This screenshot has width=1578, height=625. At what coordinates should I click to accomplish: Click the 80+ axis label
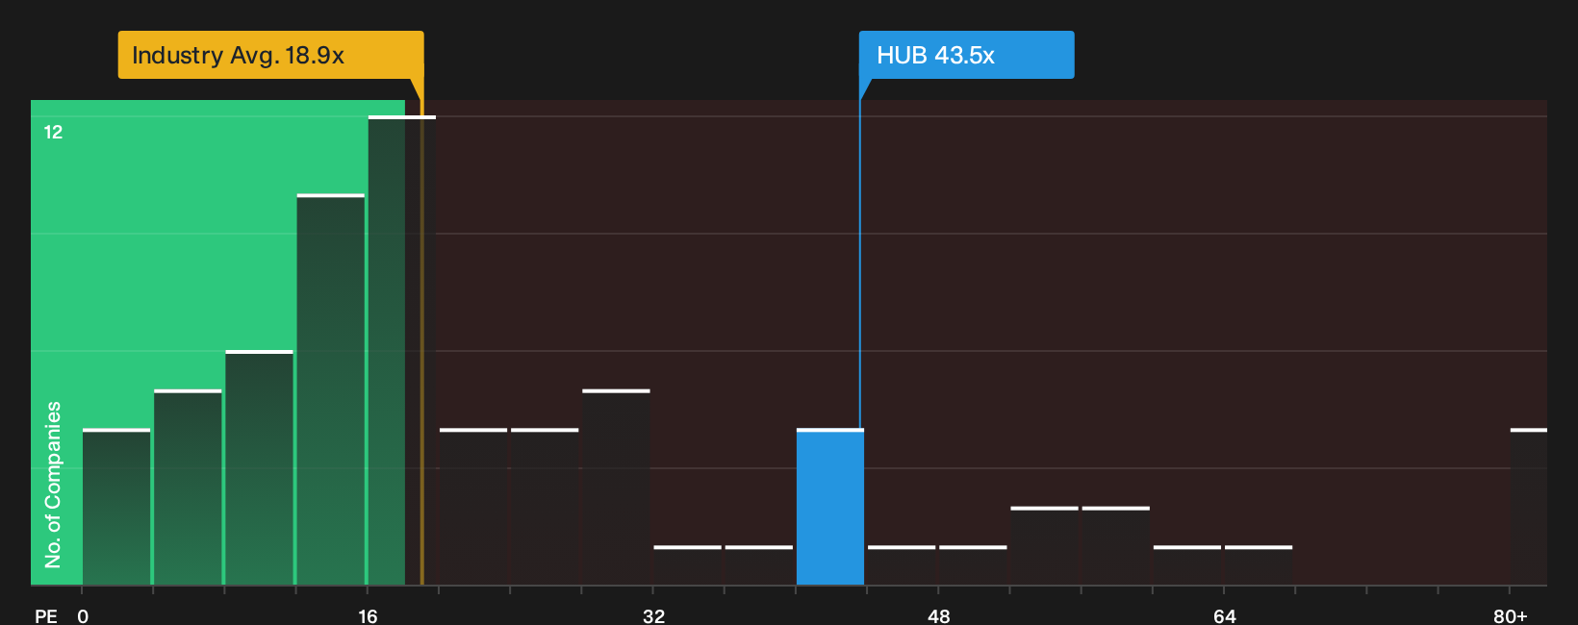[1511, 615]
